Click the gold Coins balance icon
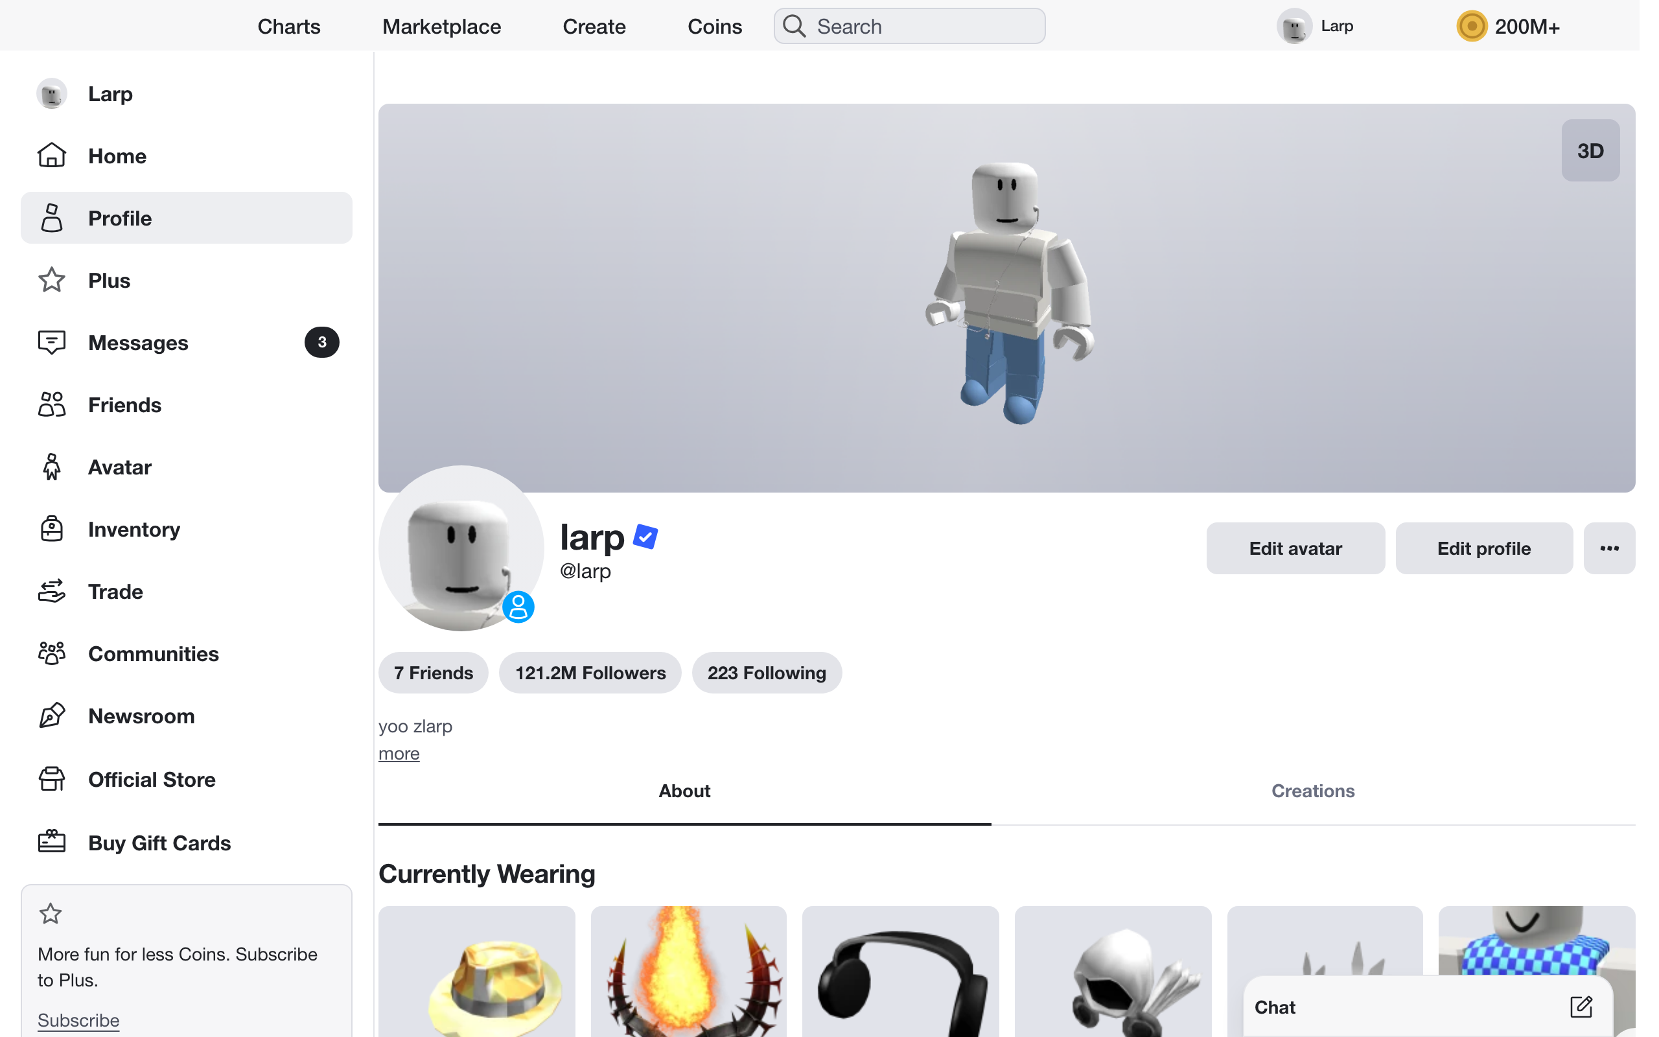 [1471, 26]
